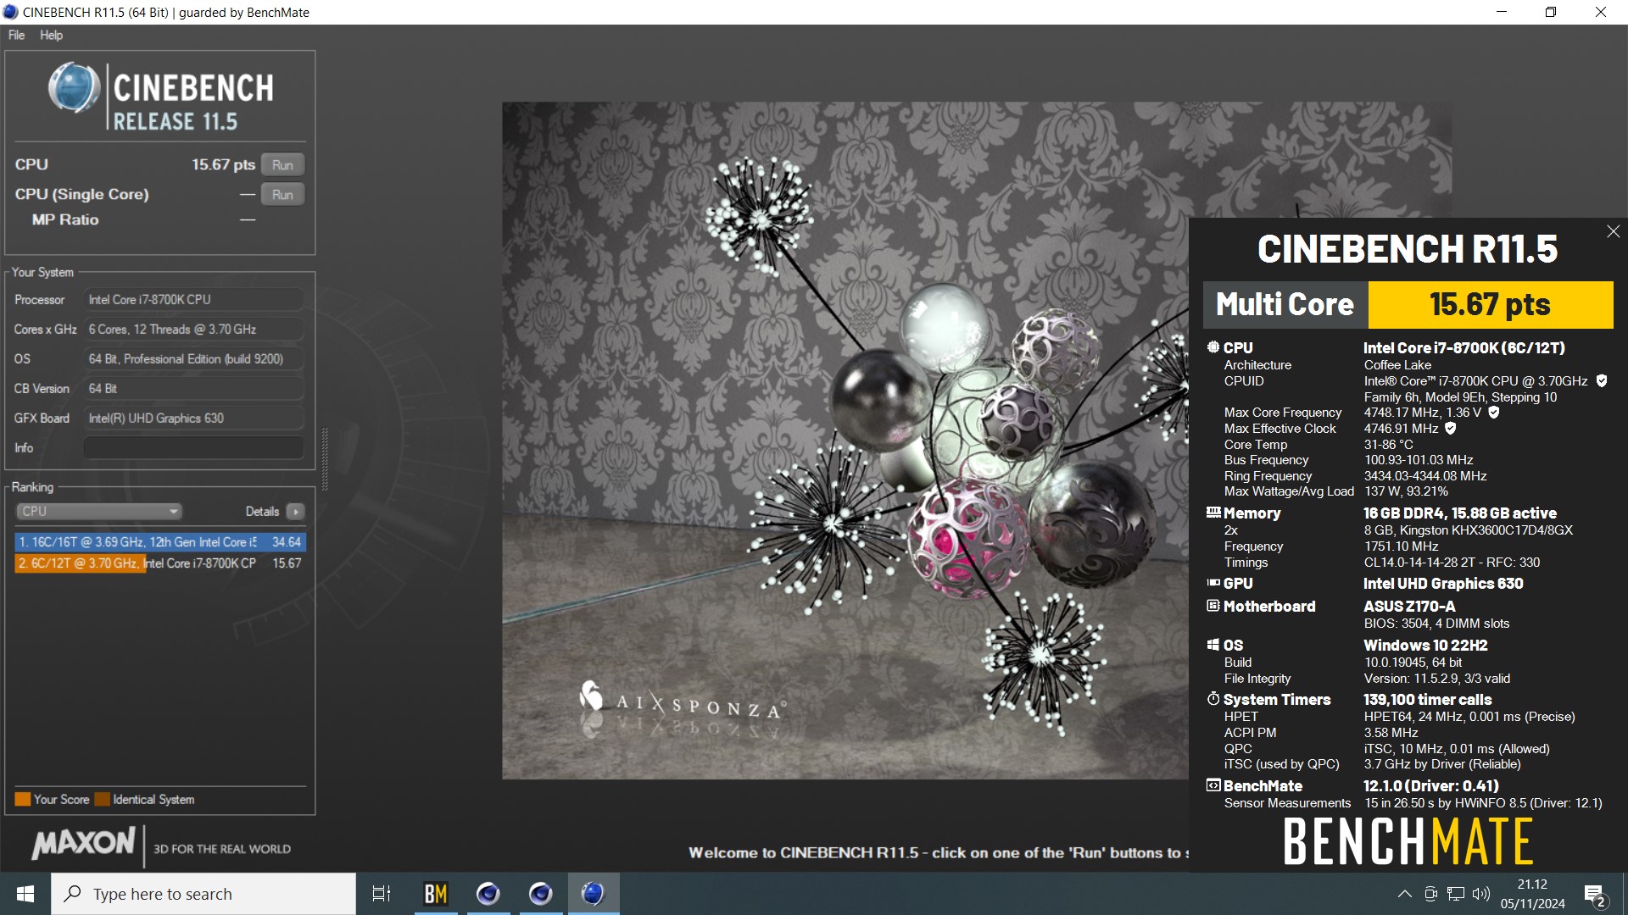Close the BenchMate result overlay
This screenshot has width=1628, height=915.
[1613, 231]
